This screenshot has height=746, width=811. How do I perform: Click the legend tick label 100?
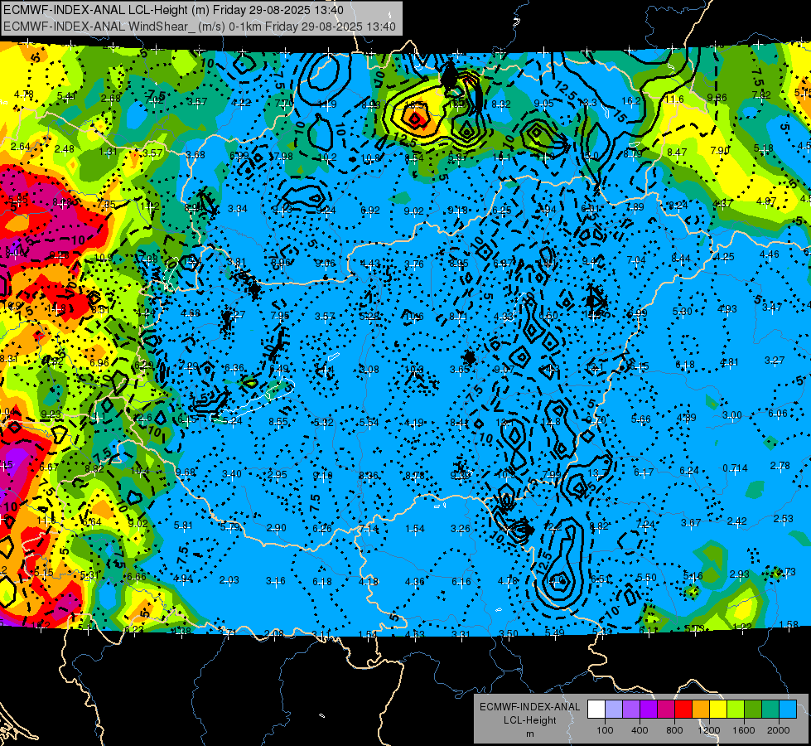(x=605, y=730)
